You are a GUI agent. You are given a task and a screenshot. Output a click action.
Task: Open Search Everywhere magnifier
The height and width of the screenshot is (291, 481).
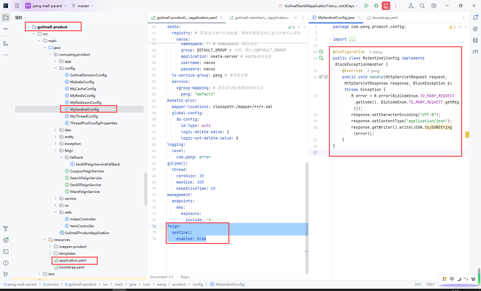click(x=422, y=6)
